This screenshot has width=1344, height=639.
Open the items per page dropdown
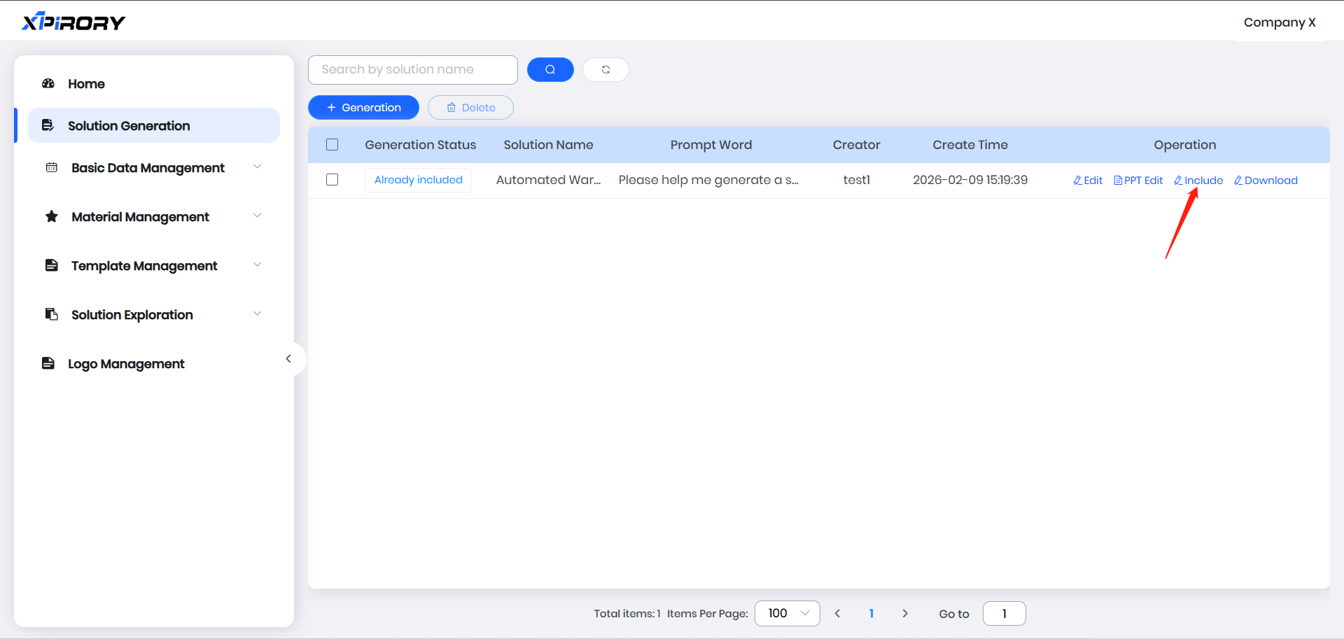click(787, 613)
